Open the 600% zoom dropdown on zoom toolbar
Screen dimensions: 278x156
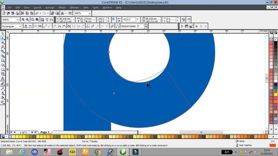(17, 20)
